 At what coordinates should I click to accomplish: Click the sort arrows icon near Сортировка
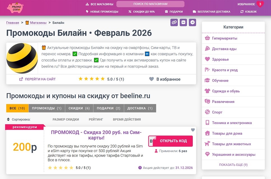click(8, 120)
